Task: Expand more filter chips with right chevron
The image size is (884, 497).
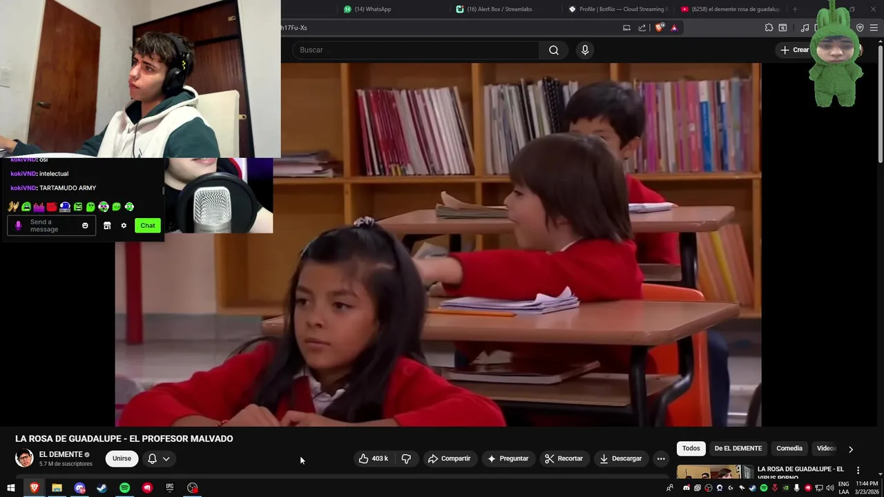Action: coord(851,449)
